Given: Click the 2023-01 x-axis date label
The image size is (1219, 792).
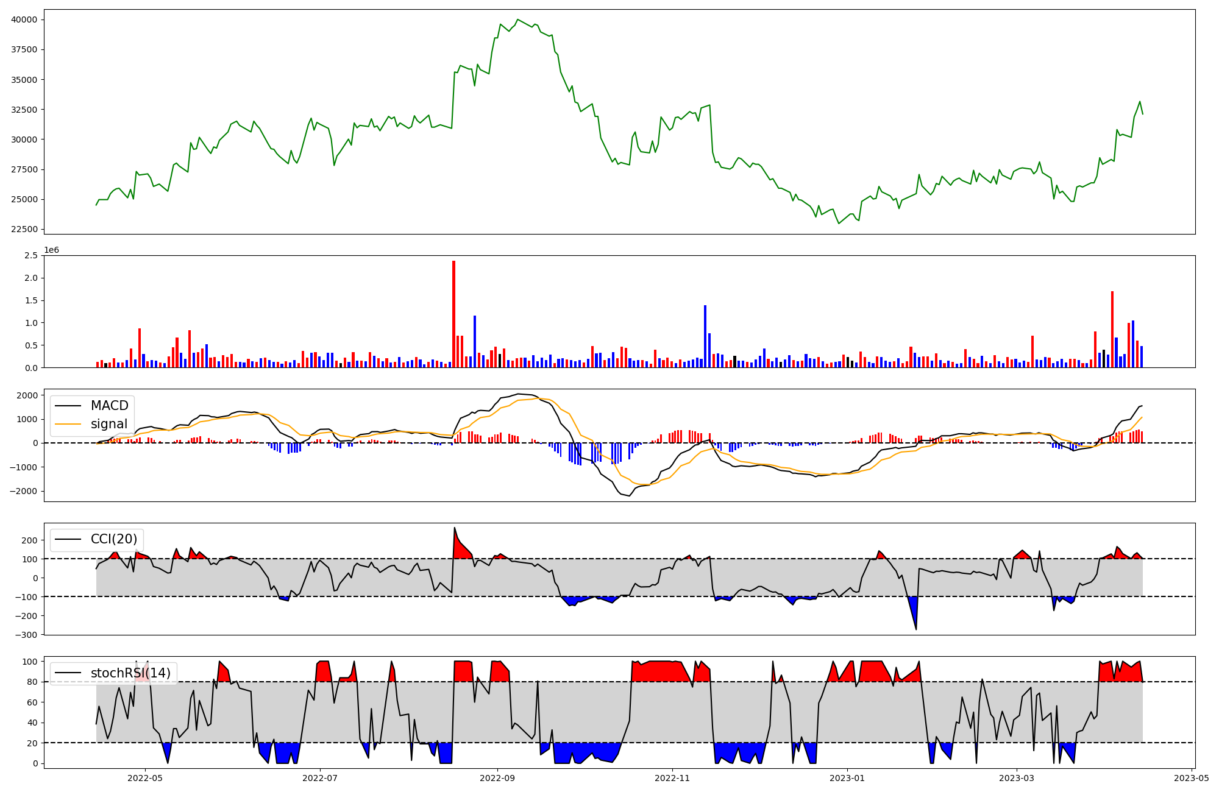Looking at the screenshot, I should [847, 778].
